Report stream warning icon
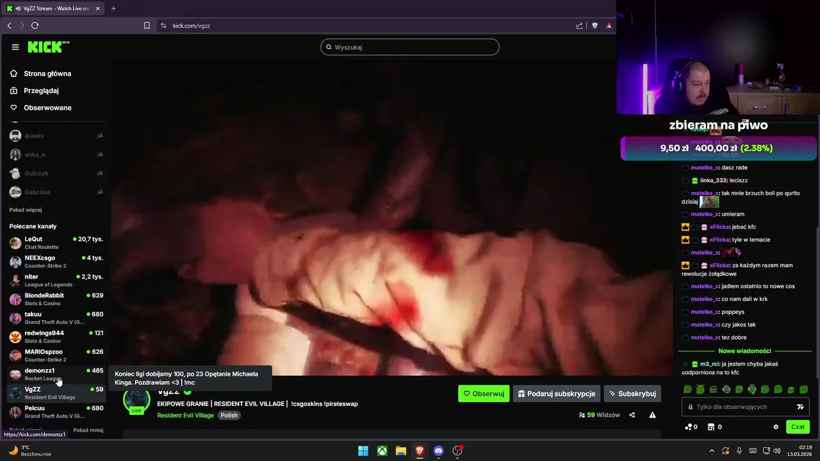This screenshot has width=820, height=461. [652, 415]
